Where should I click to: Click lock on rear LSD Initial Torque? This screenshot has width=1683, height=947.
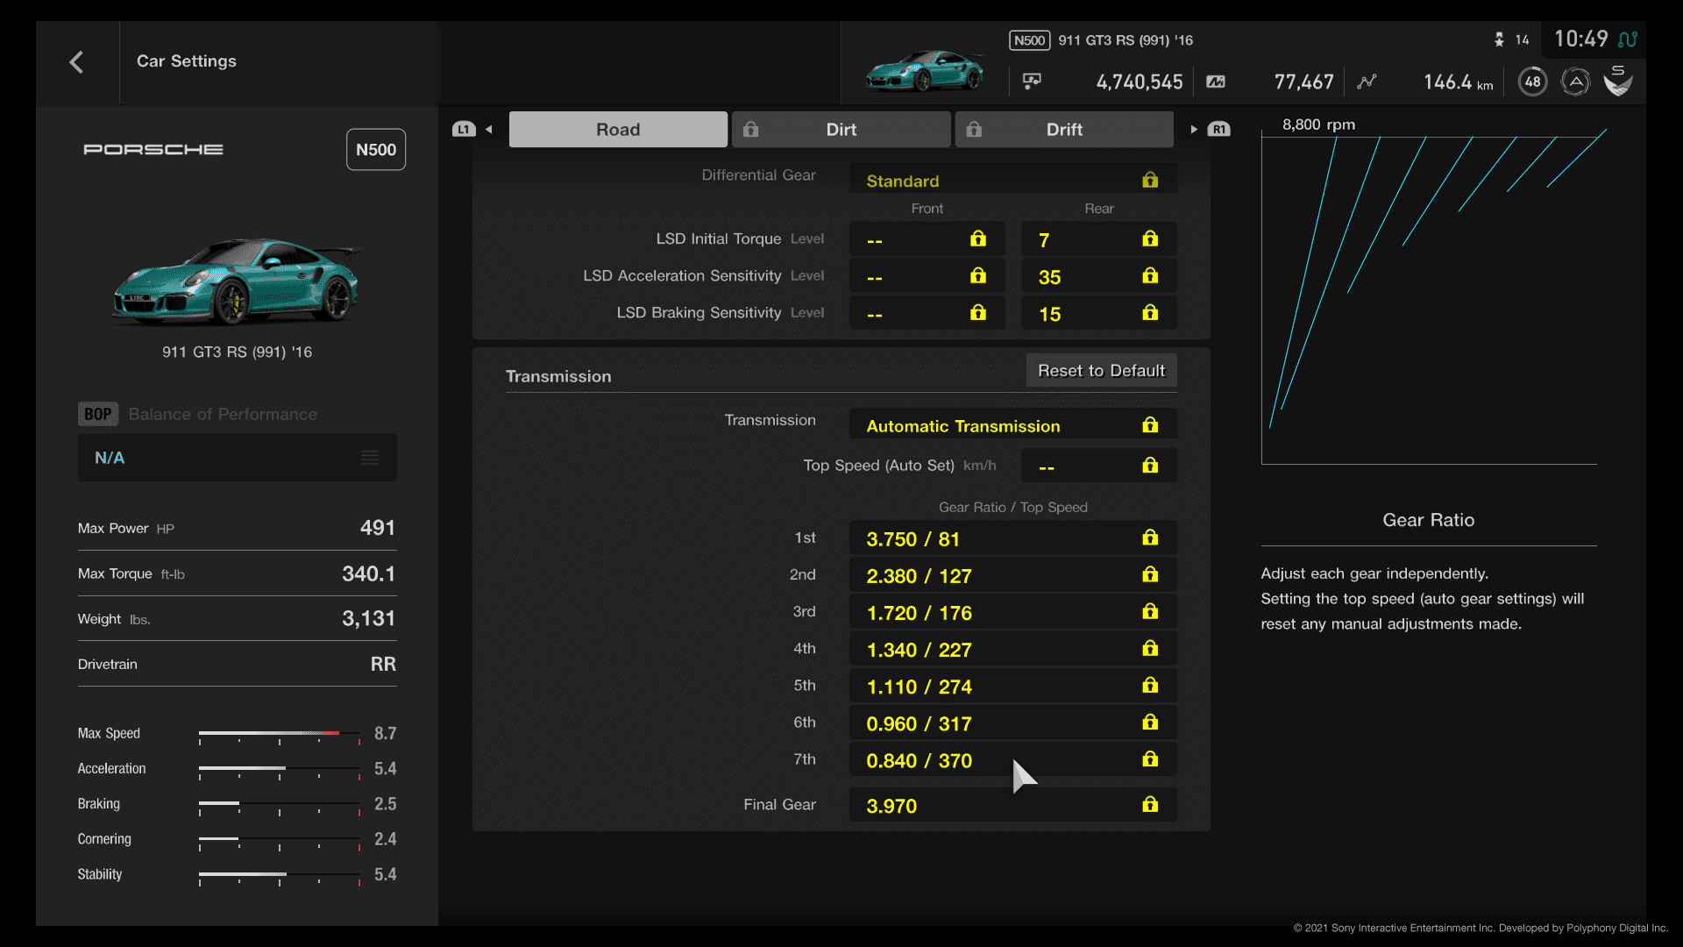click(1150, 239)
